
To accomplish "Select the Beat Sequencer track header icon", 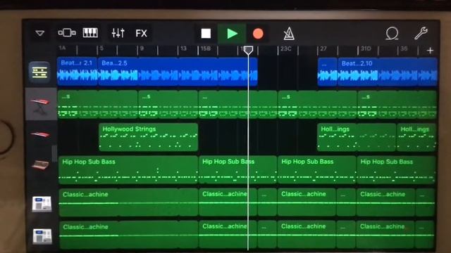I will [39, 72].
